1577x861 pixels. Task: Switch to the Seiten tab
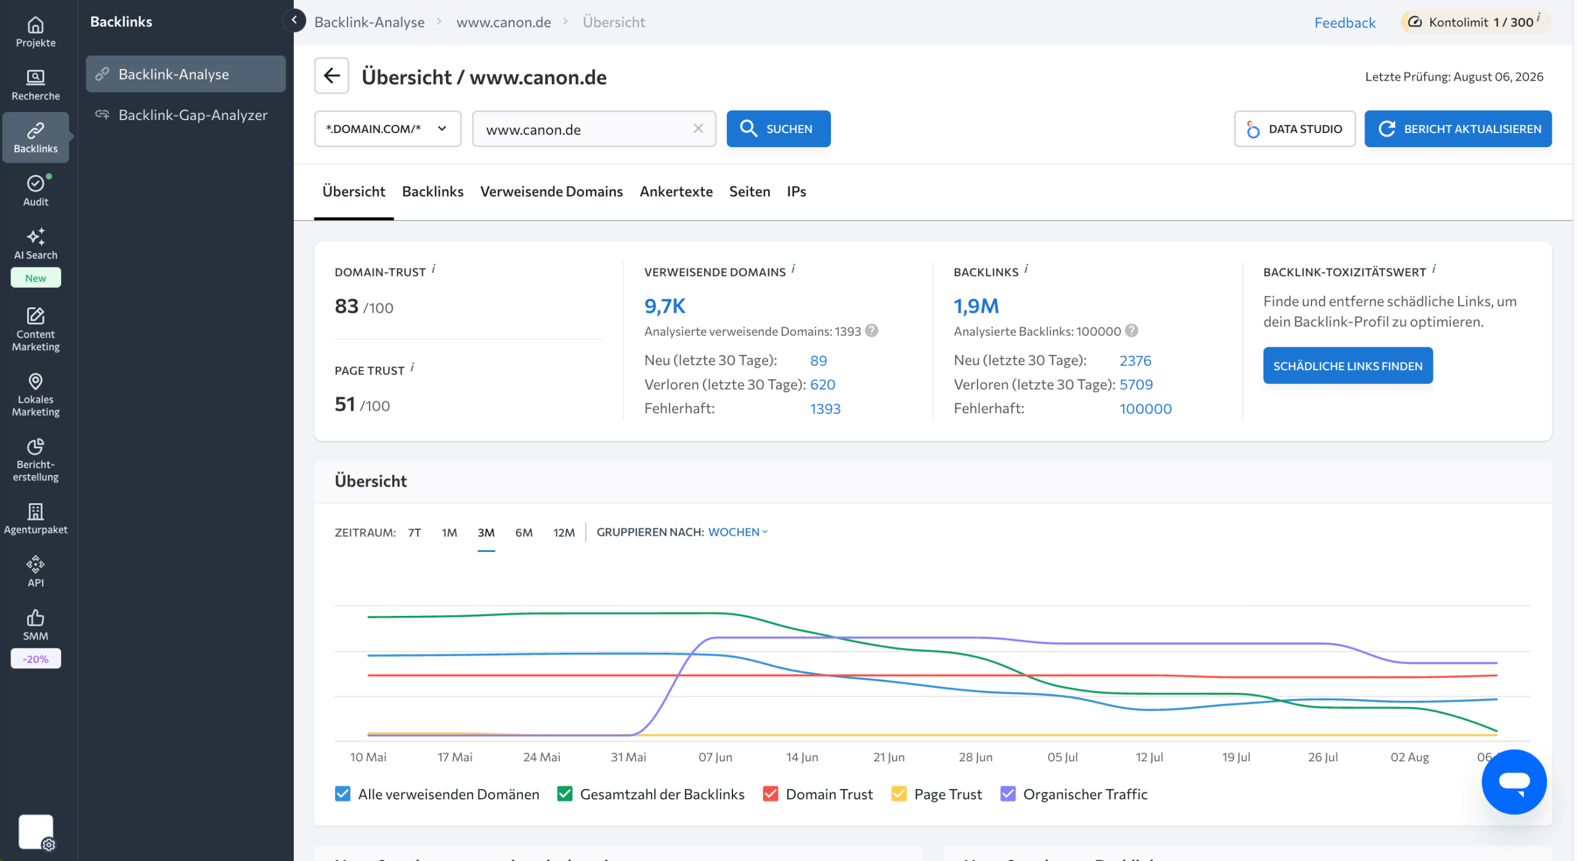(750, 192)
